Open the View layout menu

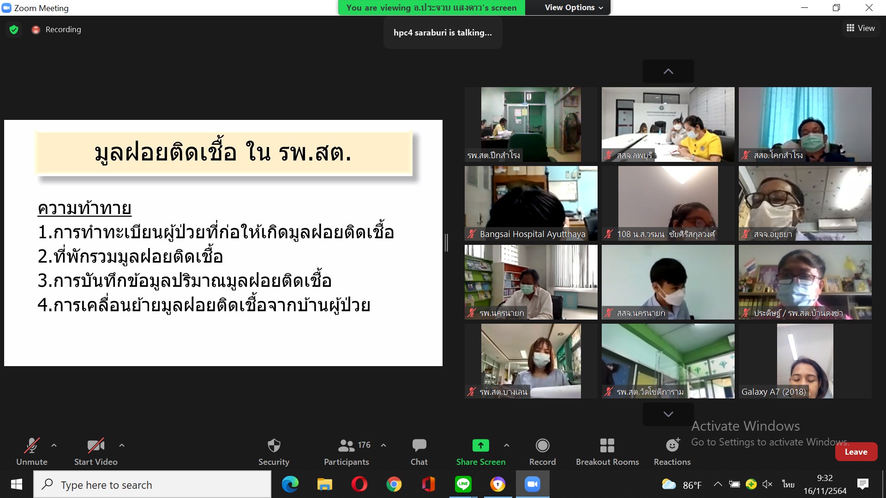click(861, 28)
